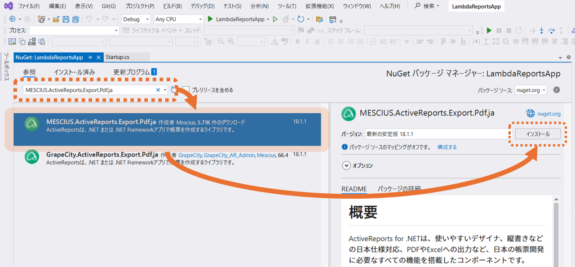Click the Start Without Debugging outline play icon
The width and height of the screenshot is (575, 267).
(275, 19)
